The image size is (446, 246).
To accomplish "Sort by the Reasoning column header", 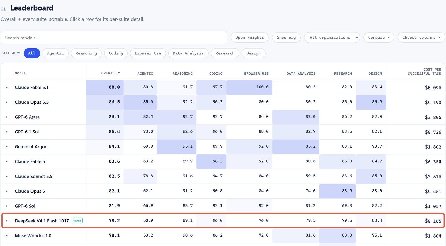I will pos(183,74).
